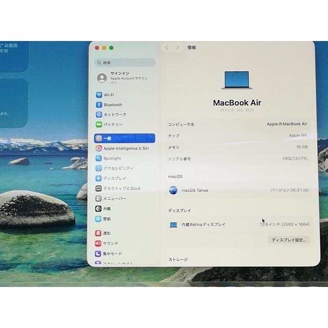This screenshot has height=328, width=328.
Task: Click the user avatar icon for sign in
Action: coord(102,78)
